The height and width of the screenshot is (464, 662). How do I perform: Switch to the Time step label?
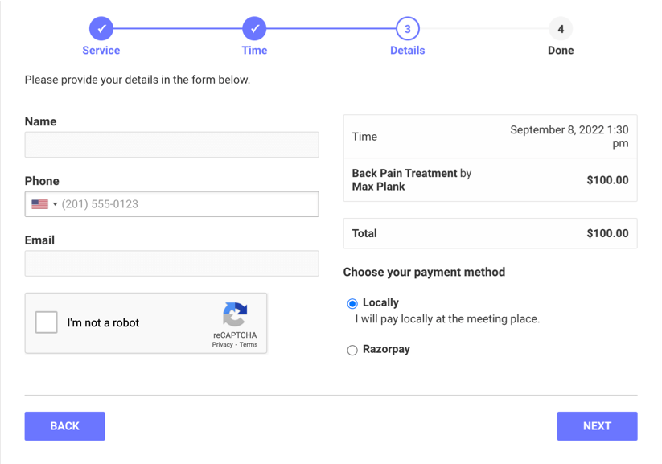[x=254, y=50]
